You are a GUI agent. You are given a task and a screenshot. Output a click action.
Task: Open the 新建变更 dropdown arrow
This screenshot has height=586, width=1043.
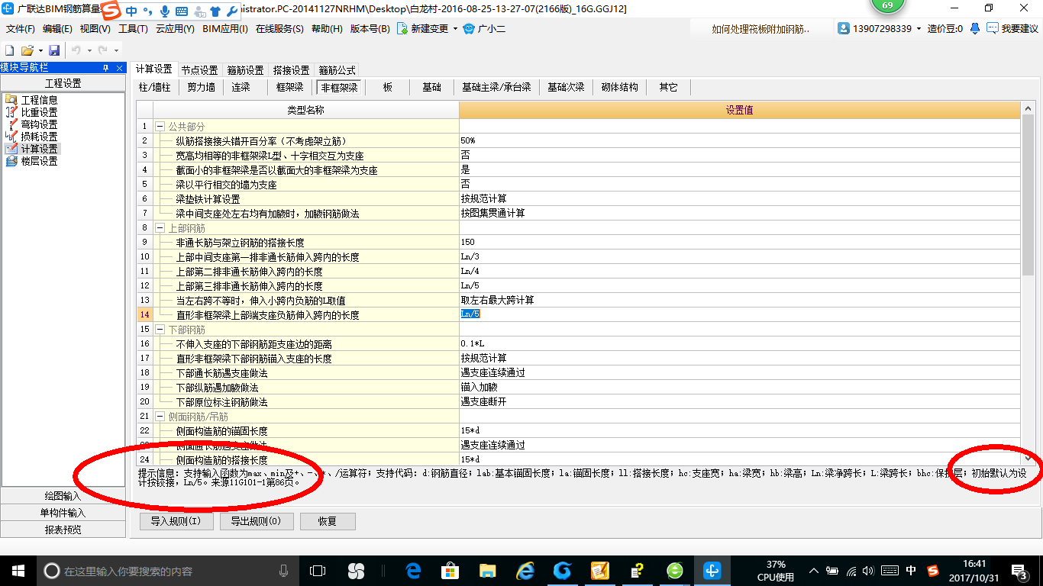455,29
